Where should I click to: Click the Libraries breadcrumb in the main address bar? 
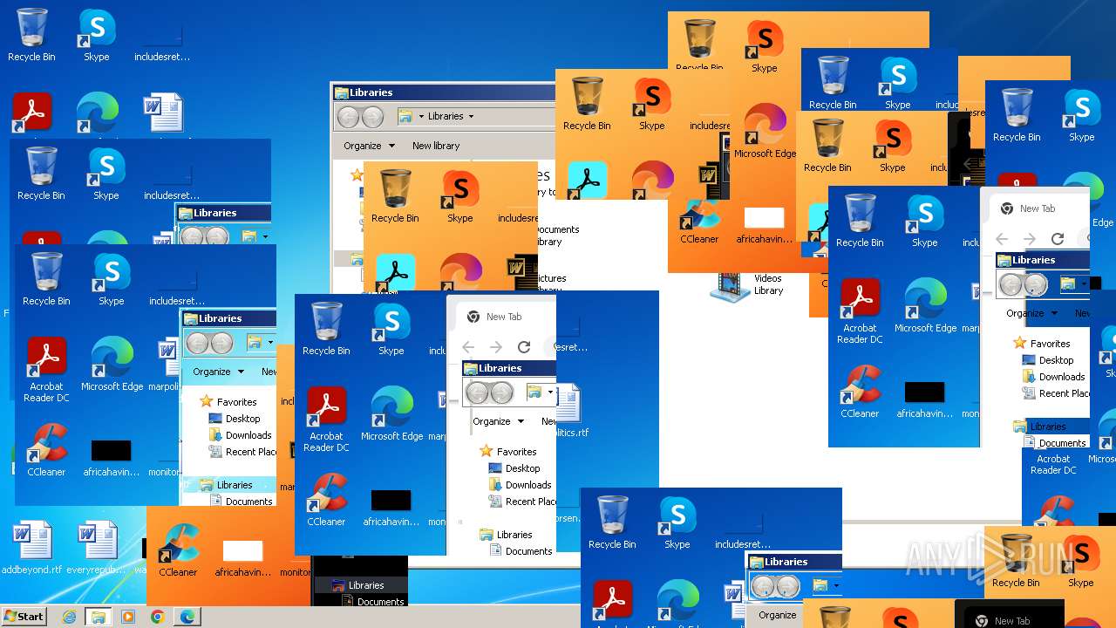click(446, 116)
